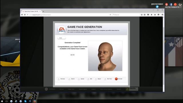Go to step 5 Adjust
The image size is (183, 103).
(98, 79)
